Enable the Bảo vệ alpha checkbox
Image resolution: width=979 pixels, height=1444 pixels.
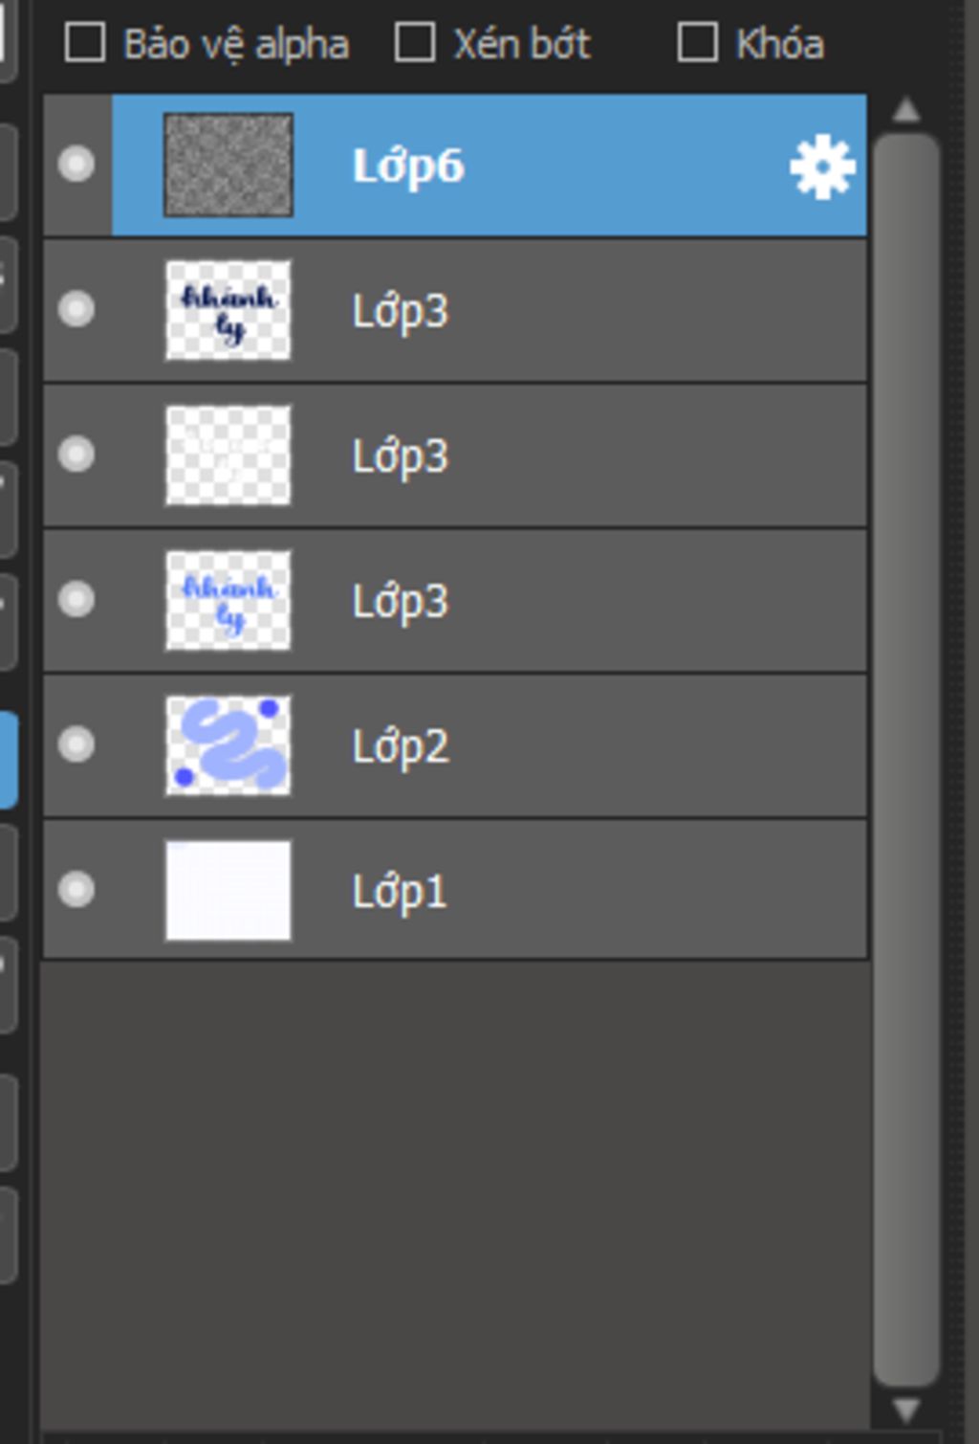[x=85, y=43]
